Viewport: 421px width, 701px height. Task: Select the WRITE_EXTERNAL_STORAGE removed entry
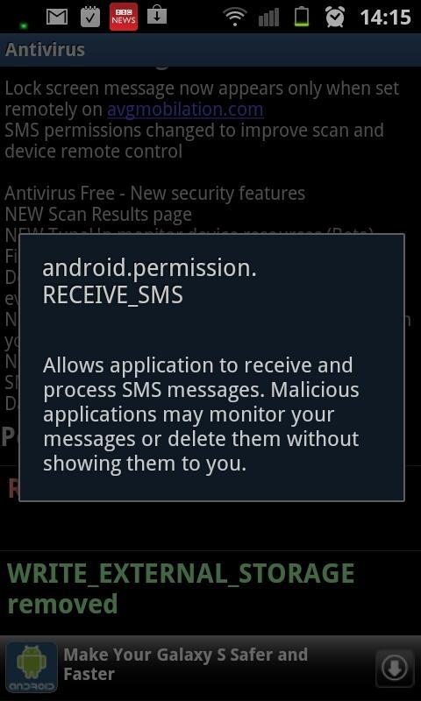tap(181, 588)
